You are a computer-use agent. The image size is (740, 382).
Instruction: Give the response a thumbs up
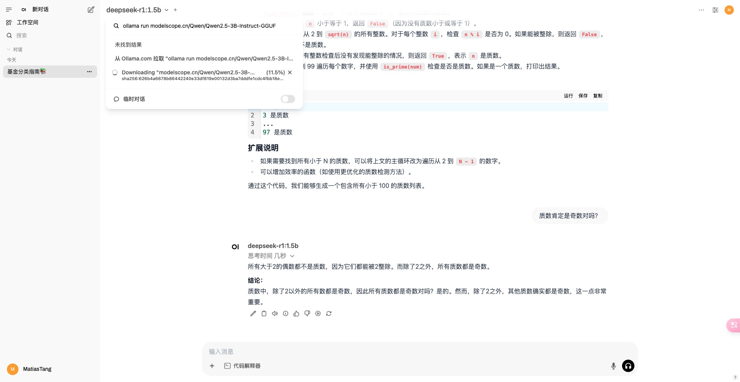tap(296, 313)
